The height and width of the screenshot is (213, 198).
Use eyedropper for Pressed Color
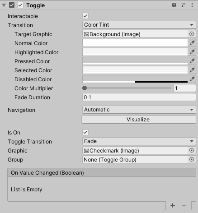(192, 61)
